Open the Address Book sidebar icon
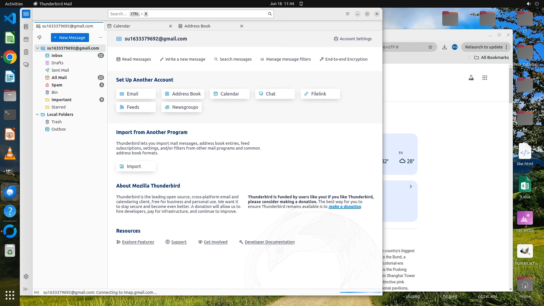This screenshot has width=544, height=306. pos(26,27)
